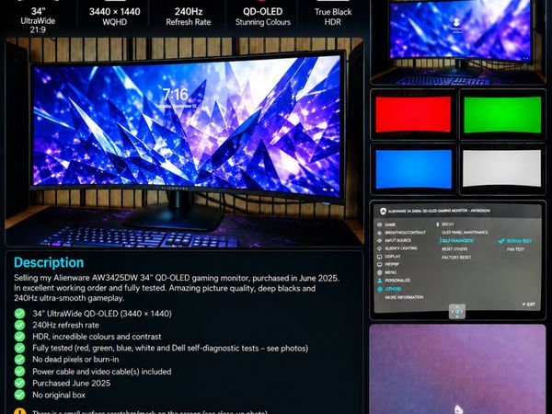The image size is (552, 414).
Task: Select OLED Panel Maintenance in the OSD
Action: pyautogui.click(x=465, y=233)
